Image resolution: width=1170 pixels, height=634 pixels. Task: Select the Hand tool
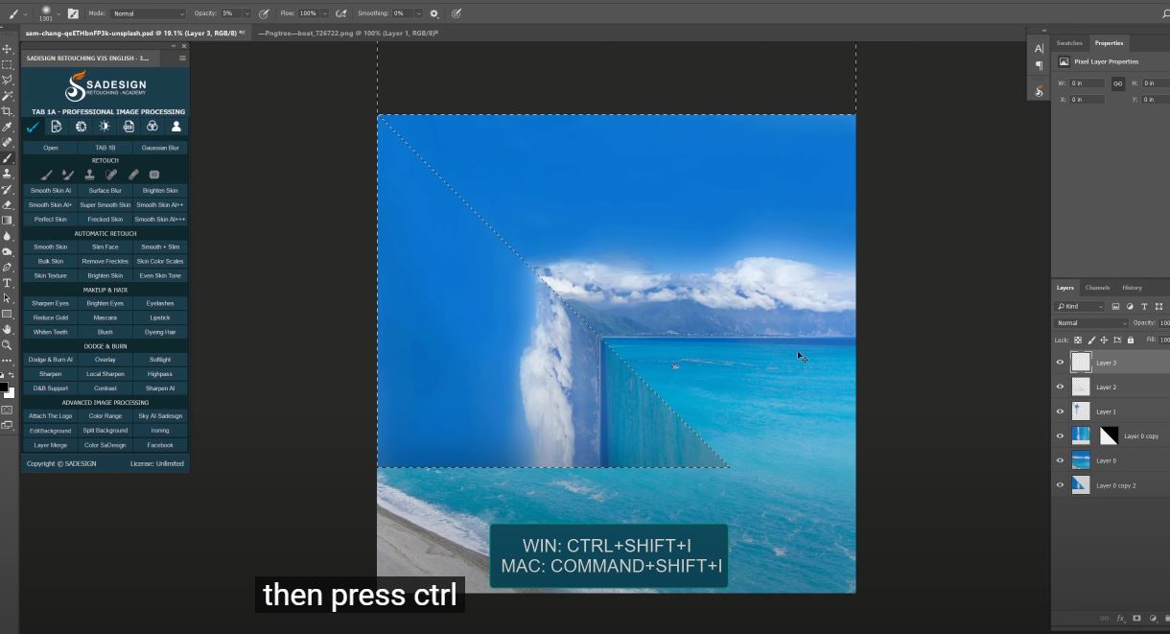point(8,329)
